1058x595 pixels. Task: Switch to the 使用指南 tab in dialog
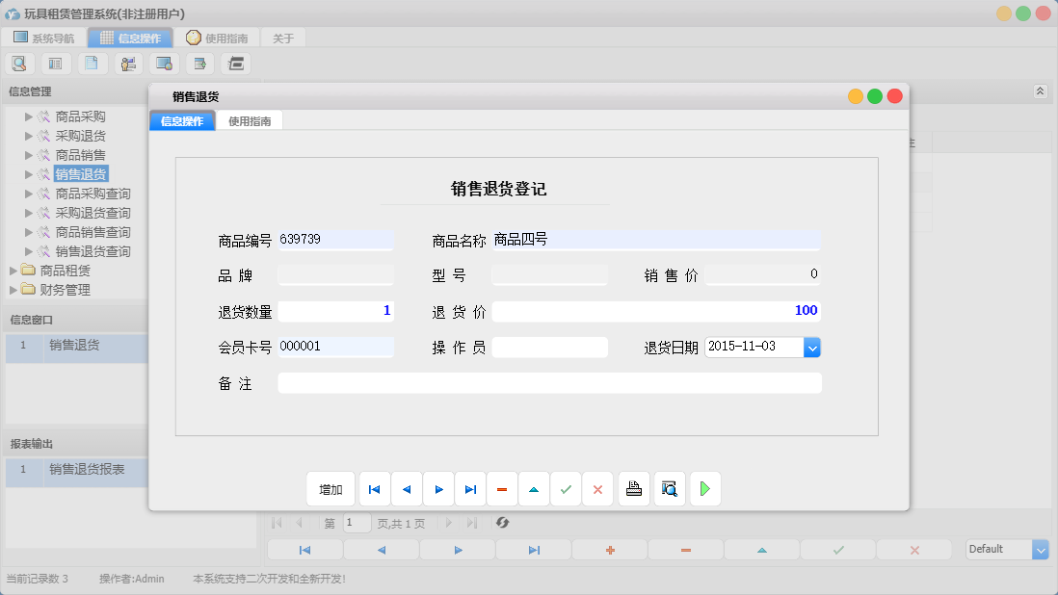coord(251,121)
